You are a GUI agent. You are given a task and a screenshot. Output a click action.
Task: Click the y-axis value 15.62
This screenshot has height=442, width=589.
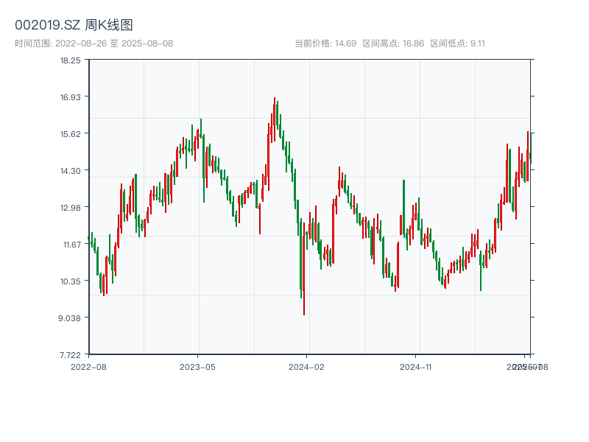click(x=71, y=134)
